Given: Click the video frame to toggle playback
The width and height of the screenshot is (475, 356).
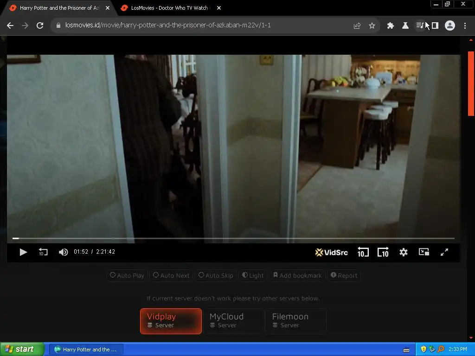Looking at the screenshot, I should pyautogui.click(x=233, y=145).
